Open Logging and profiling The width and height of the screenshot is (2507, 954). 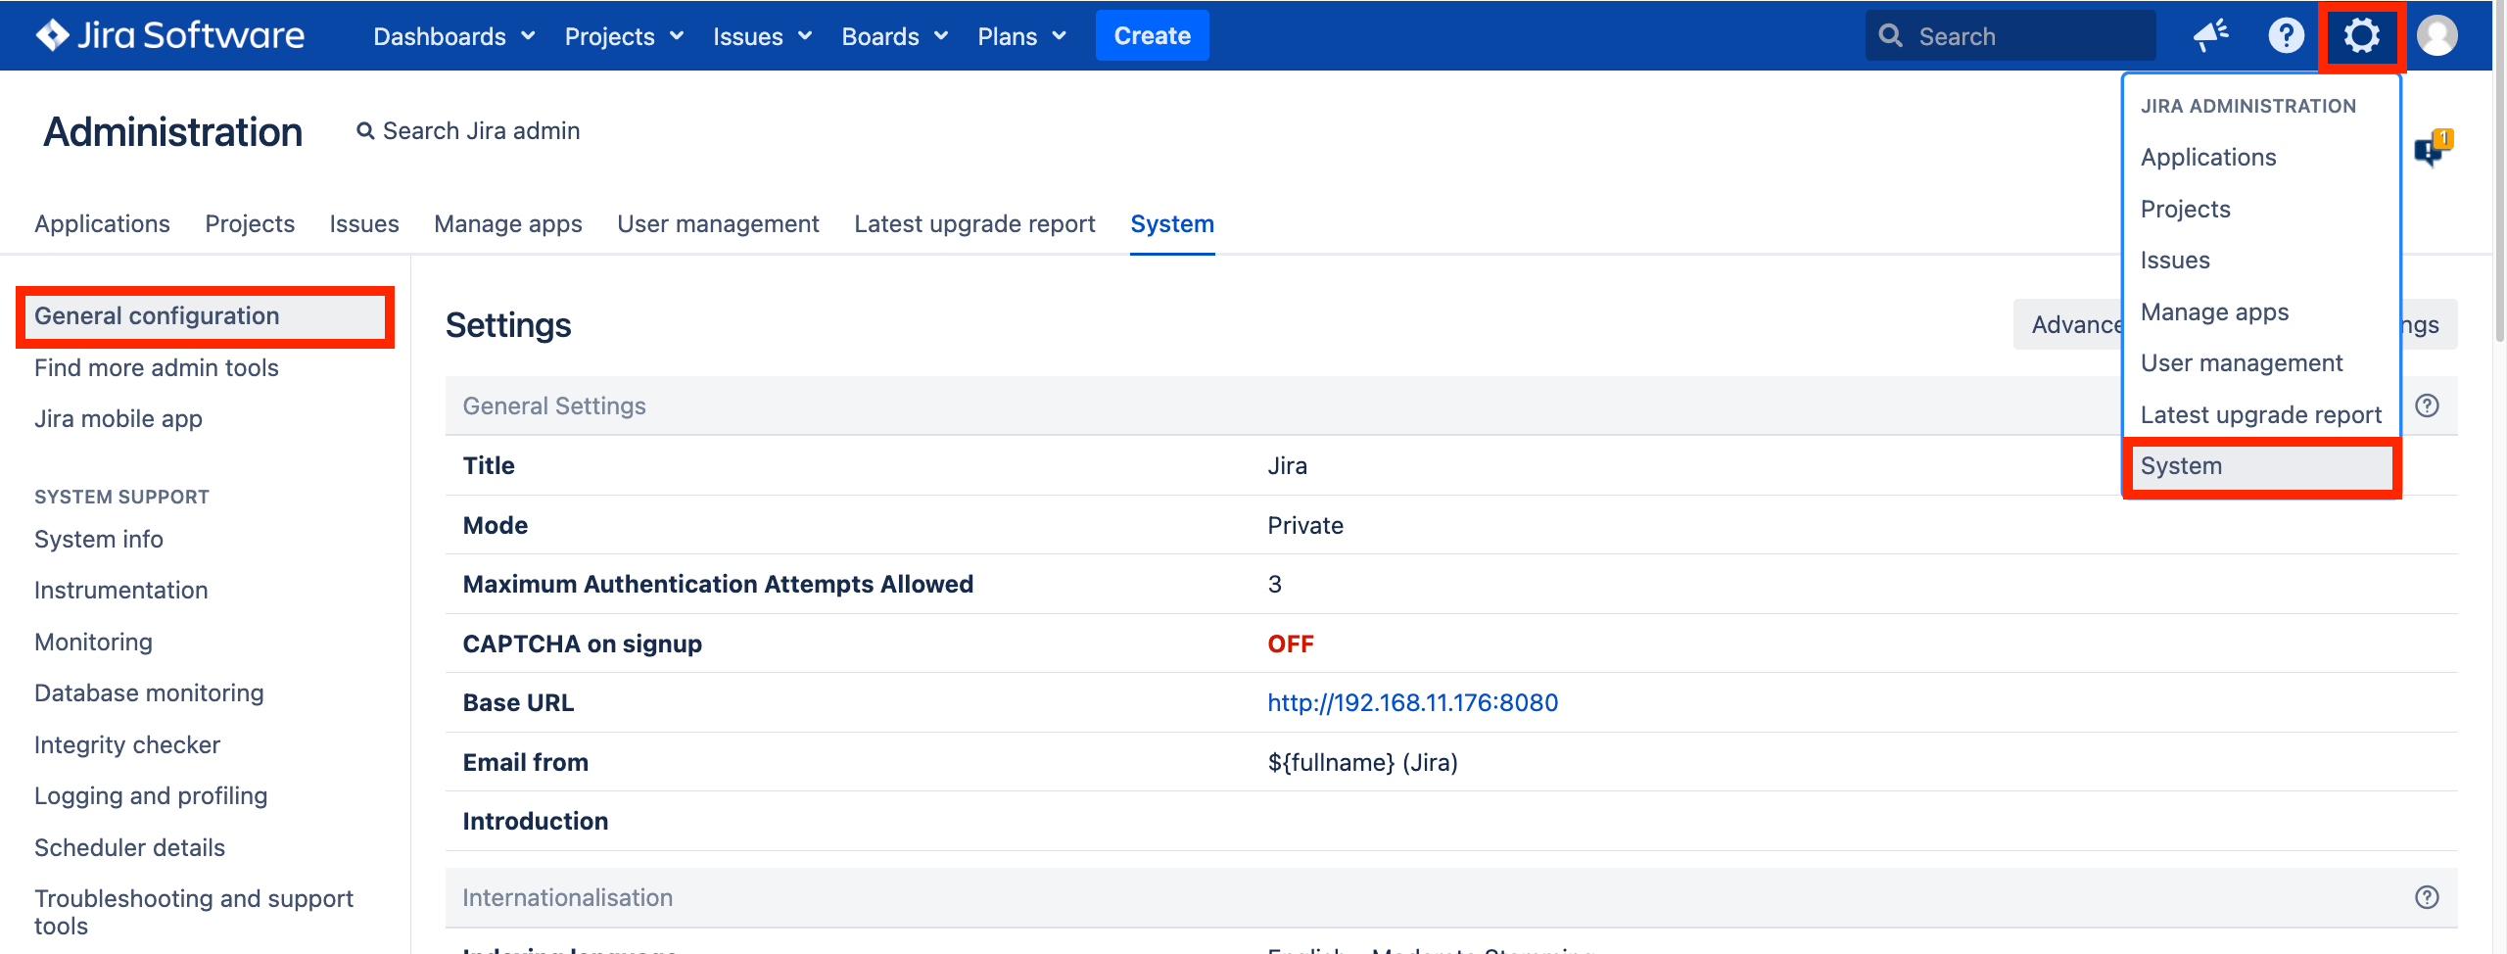click(x=151, y=796)
